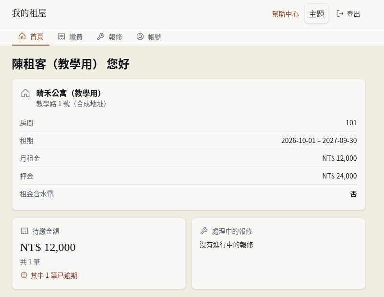Click the 主題 theme button
The width and height of the screenshot is (384, 297).
coord(316,14)
